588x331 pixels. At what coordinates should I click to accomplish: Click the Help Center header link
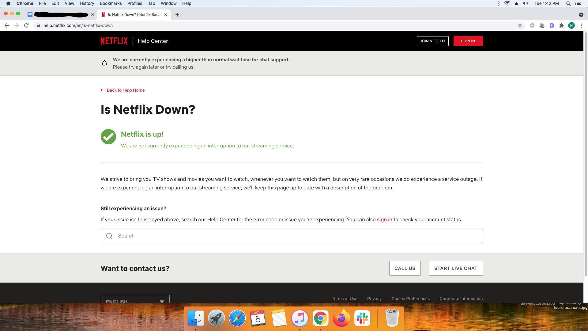coord(153,41)
